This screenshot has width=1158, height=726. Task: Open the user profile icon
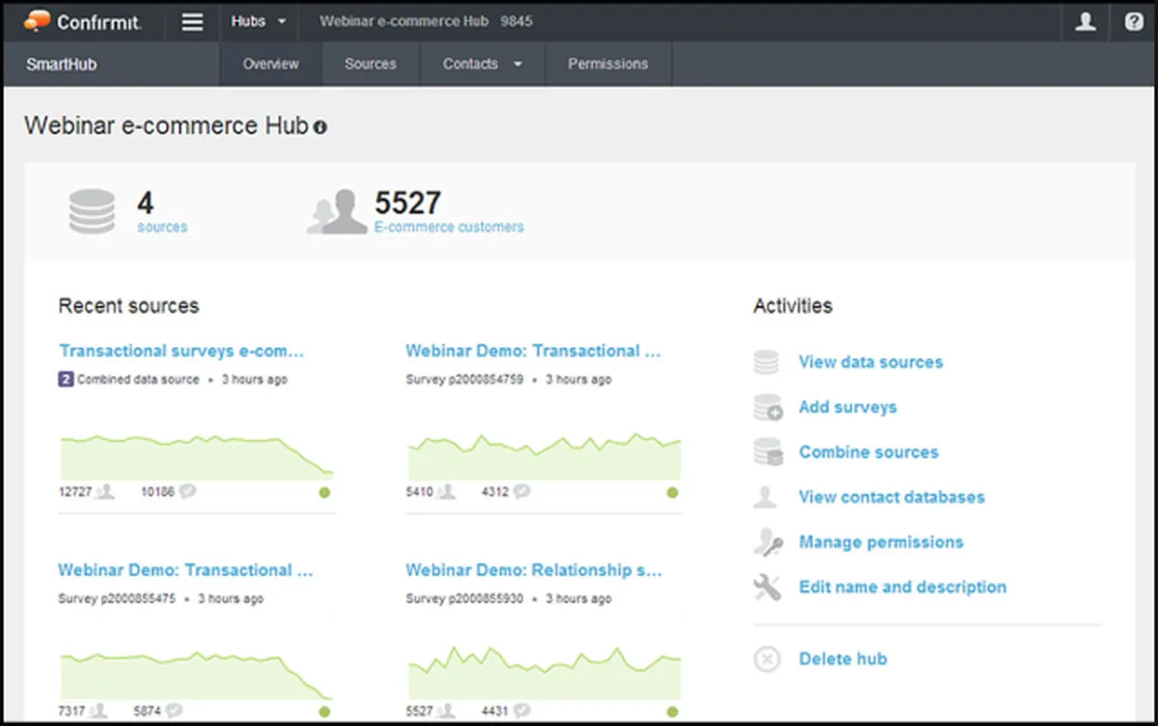pos(1086,21)
